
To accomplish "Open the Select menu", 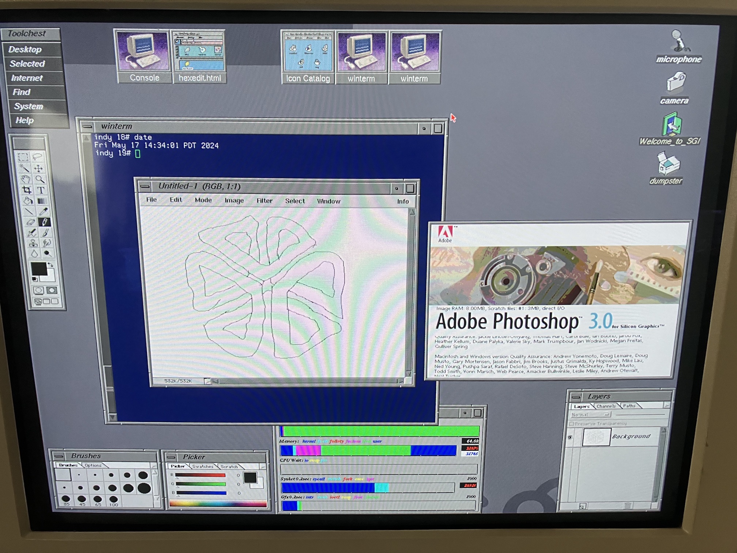I will click(295, 201).
